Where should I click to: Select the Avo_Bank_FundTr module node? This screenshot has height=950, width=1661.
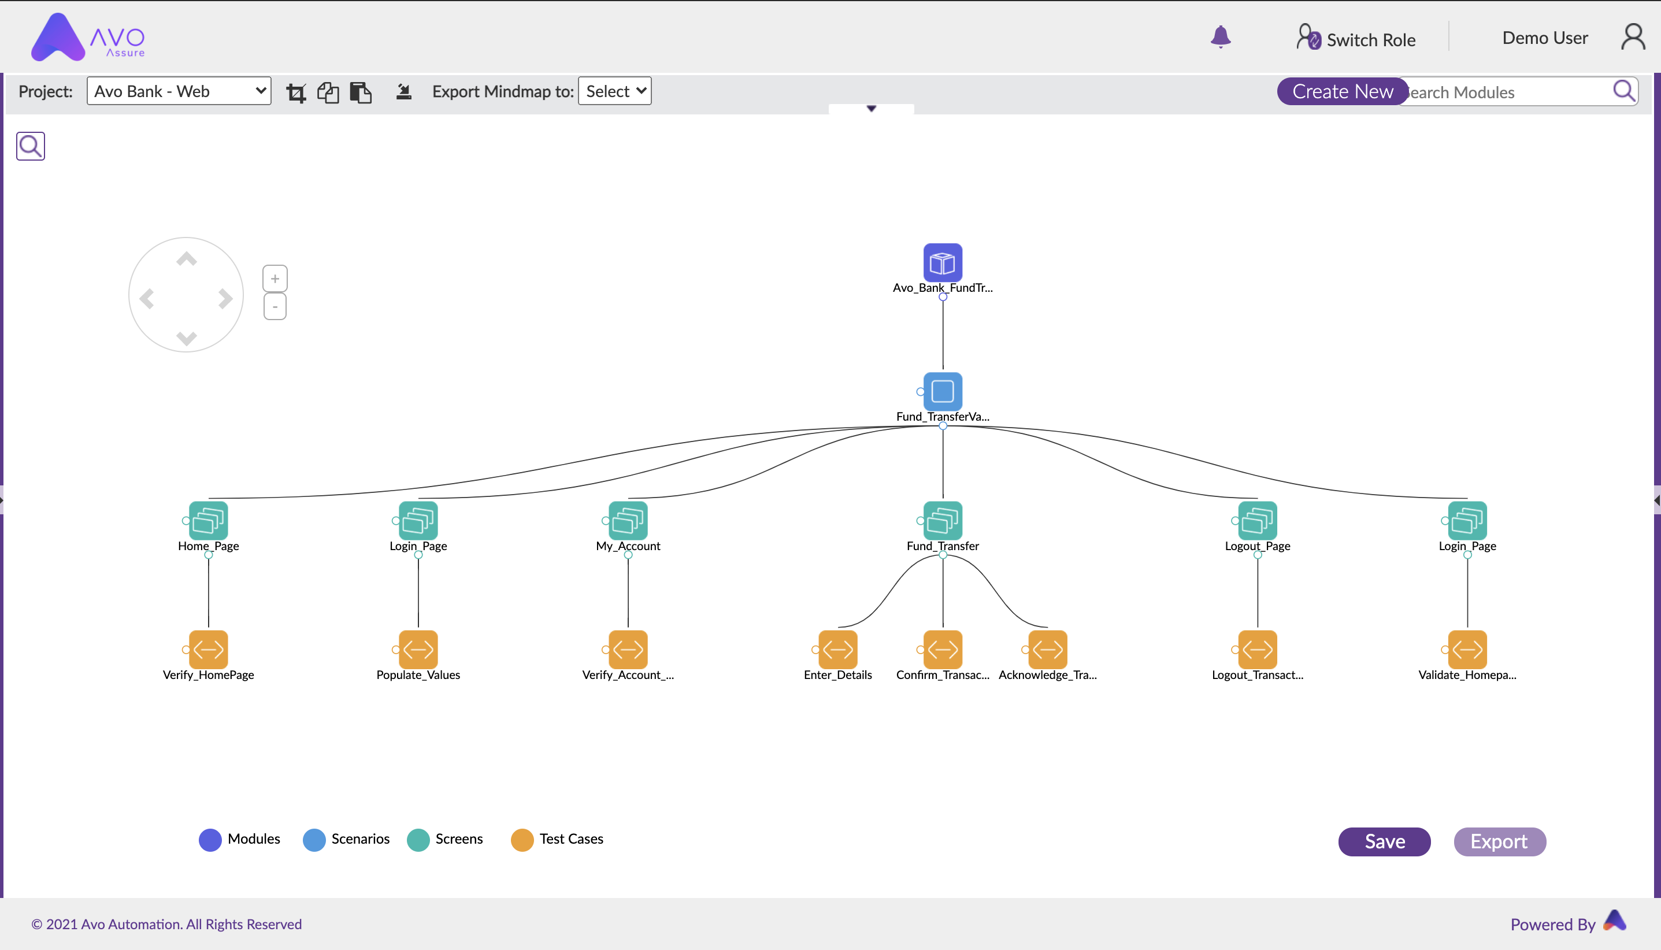click(x=942, y=263)
